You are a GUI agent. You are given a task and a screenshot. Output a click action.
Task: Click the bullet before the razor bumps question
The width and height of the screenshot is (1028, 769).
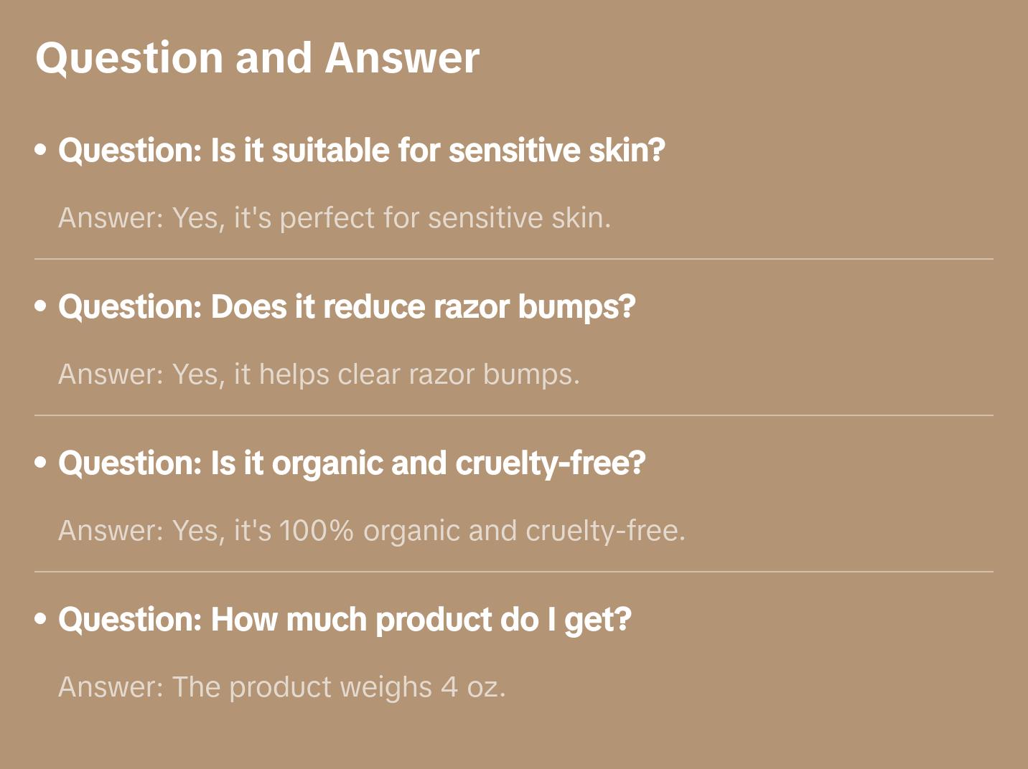point(41,306)
